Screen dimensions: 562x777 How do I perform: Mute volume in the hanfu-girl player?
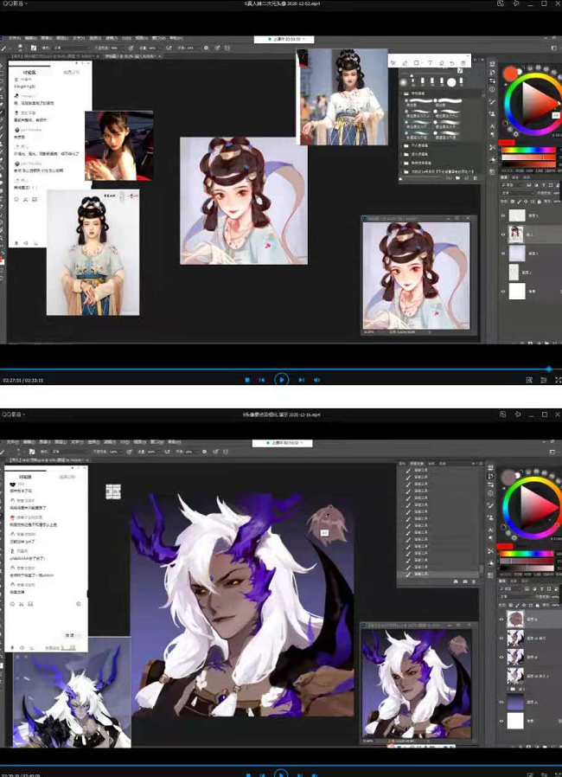point(317,380)
